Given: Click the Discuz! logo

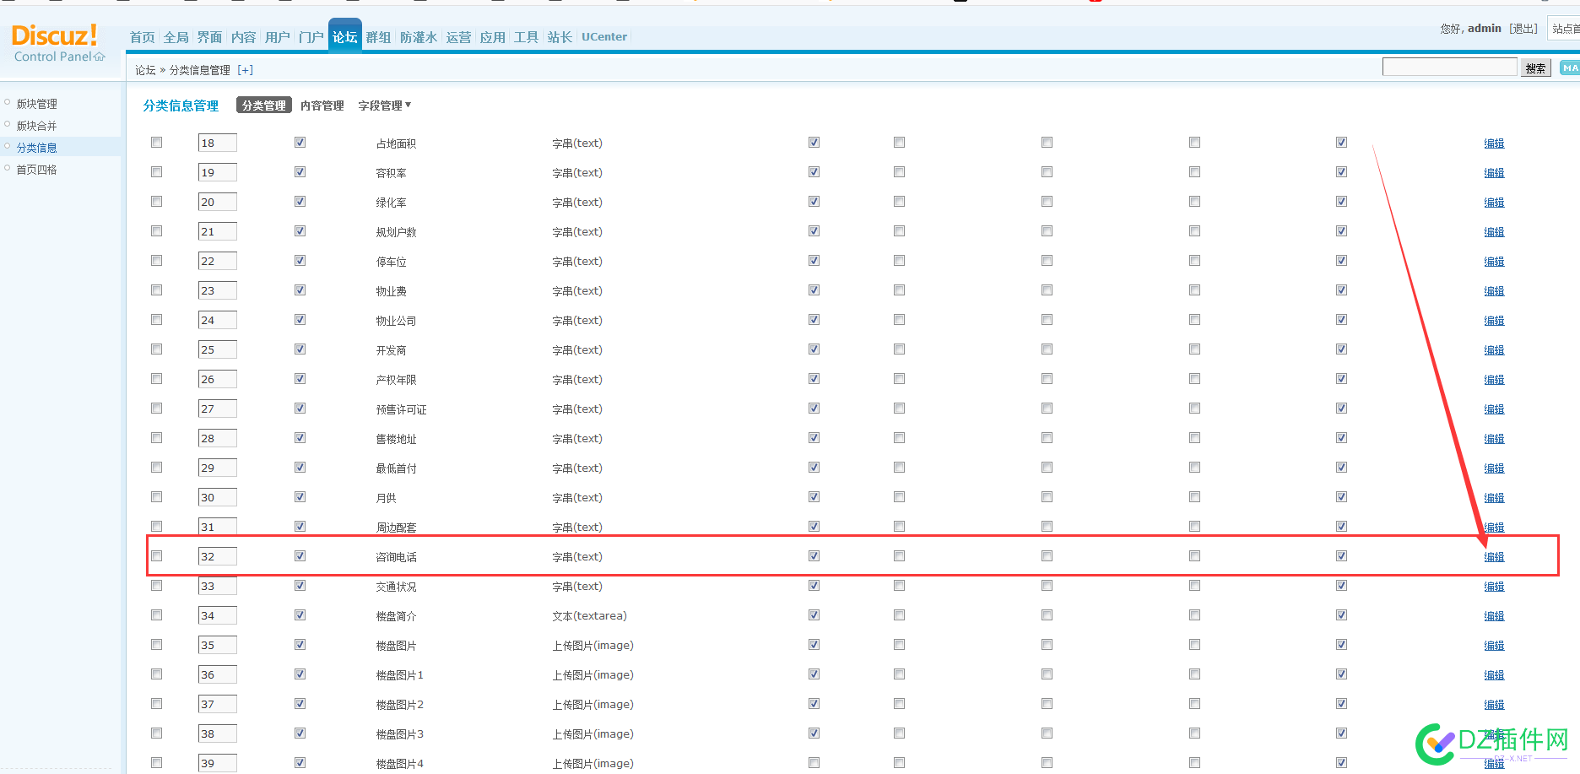Looking at the screenshot, I should (54, 35).
